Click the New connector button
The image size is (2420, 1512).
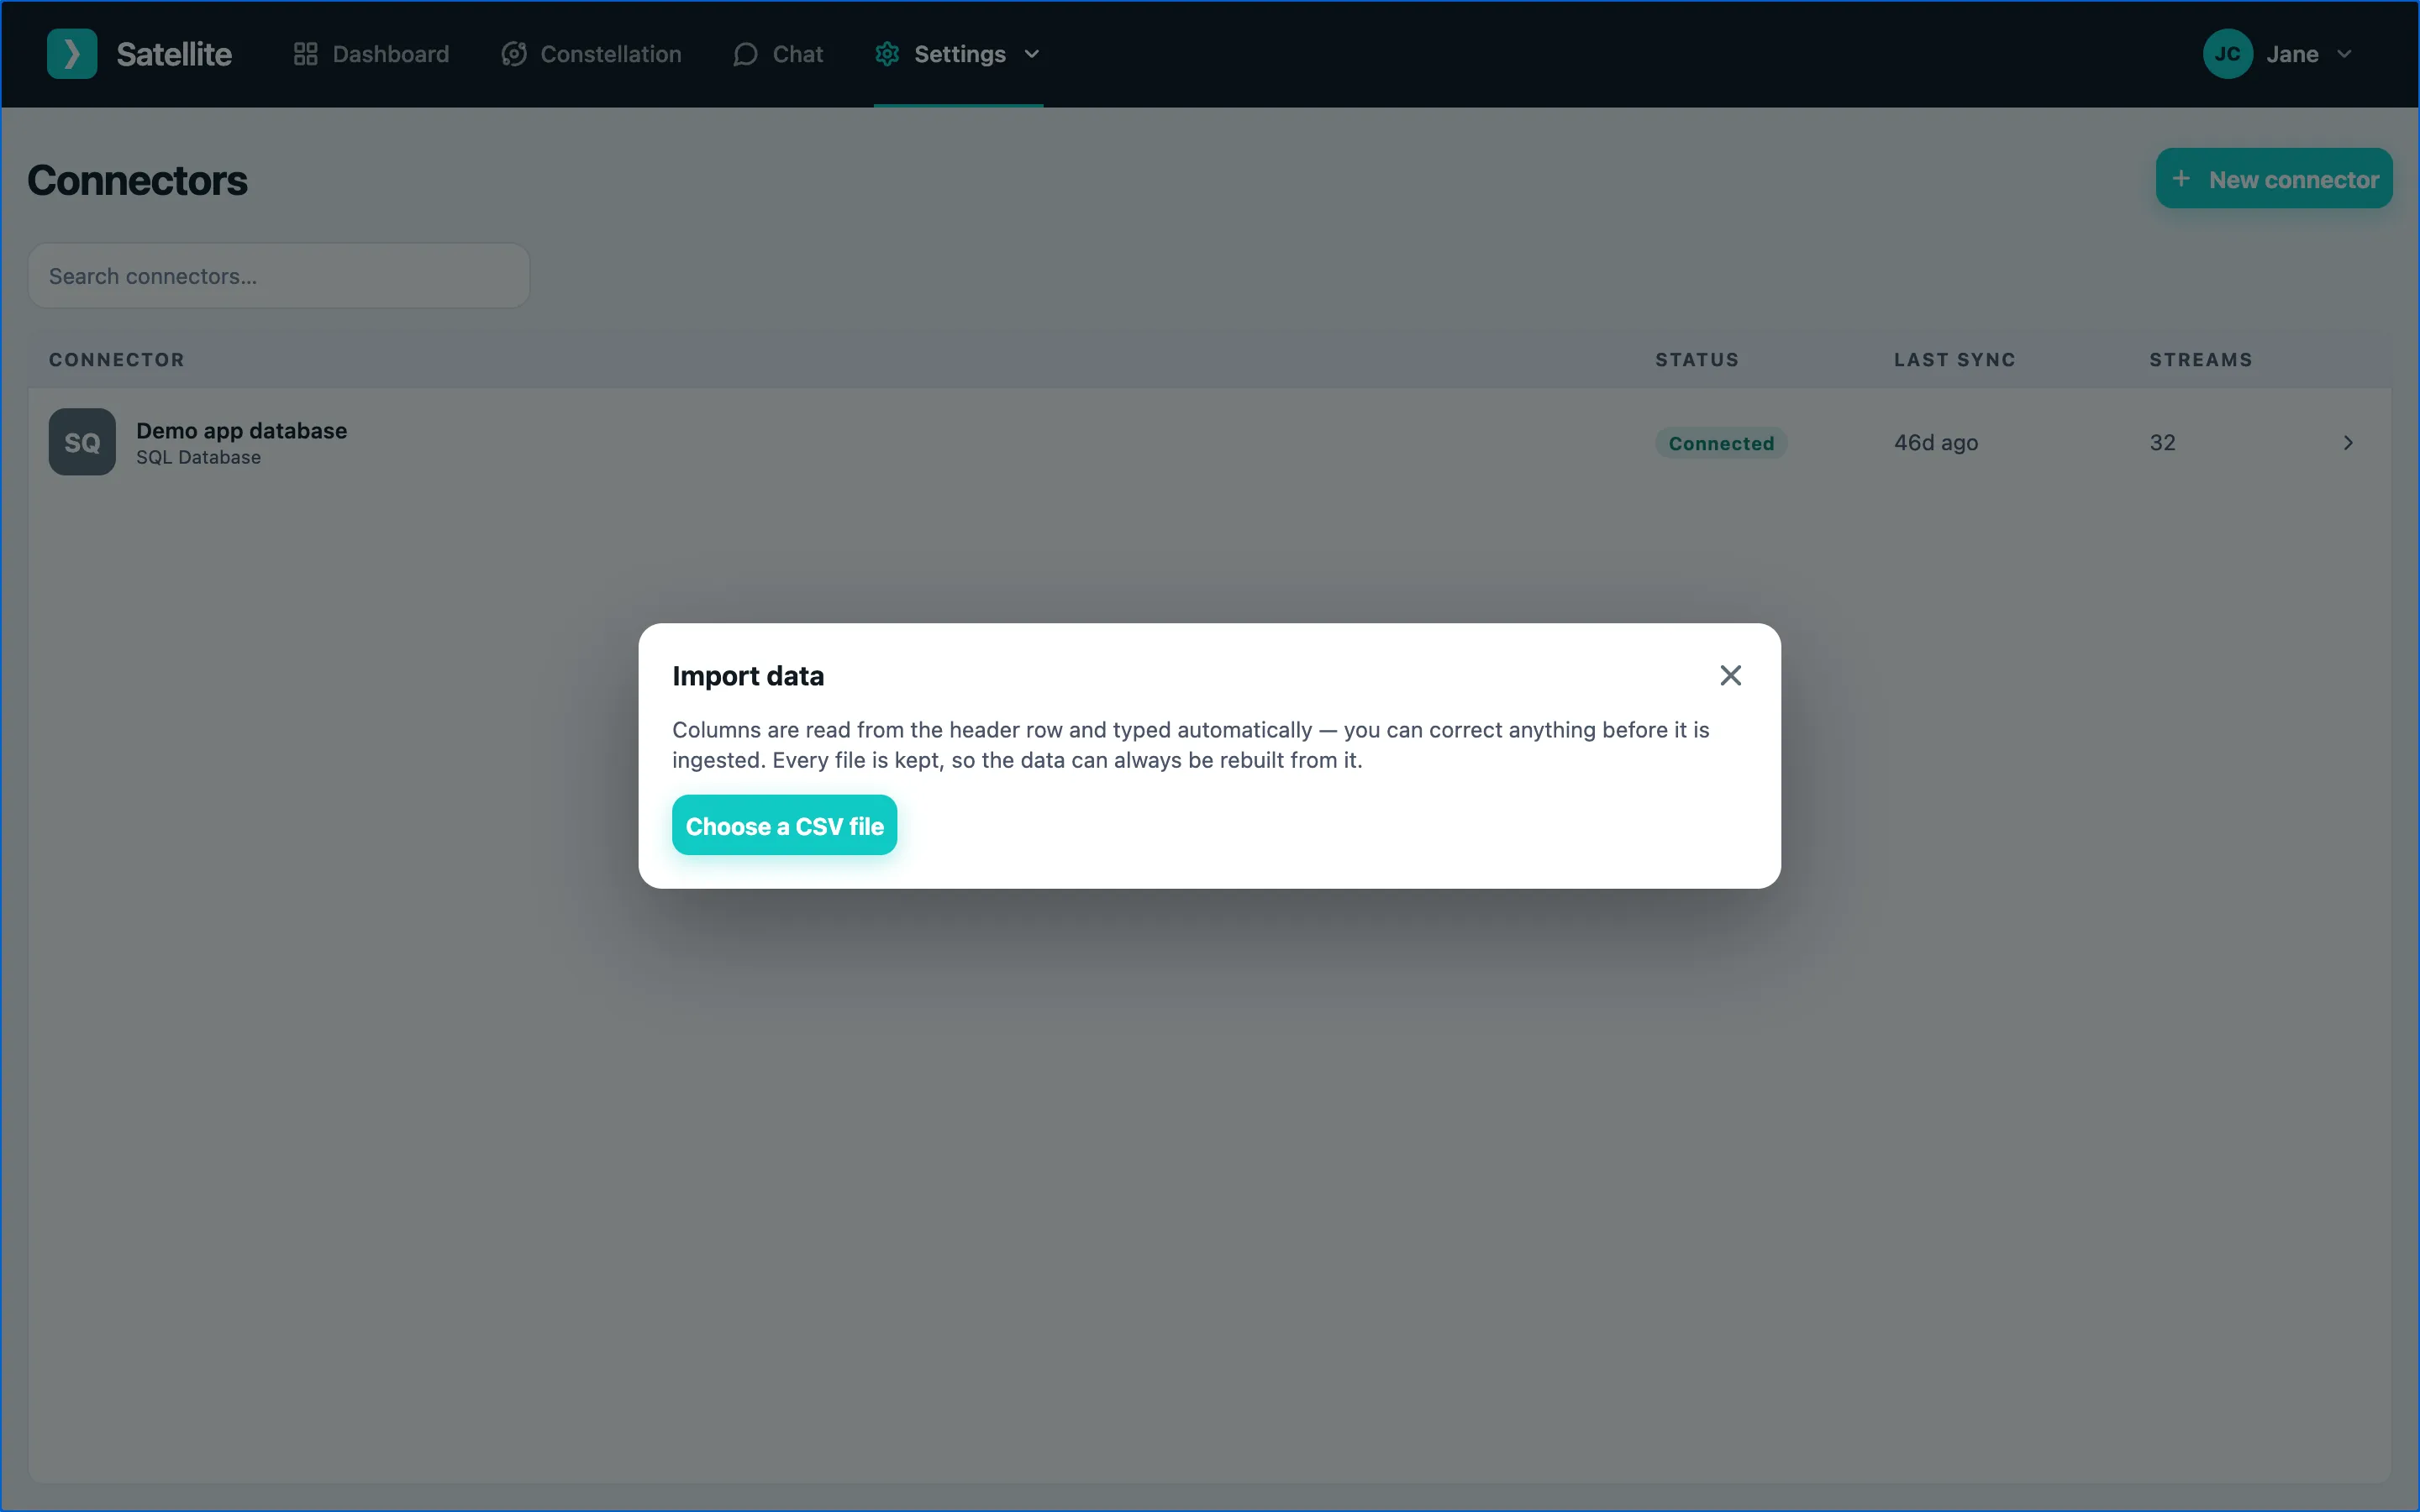[2273, 179]
